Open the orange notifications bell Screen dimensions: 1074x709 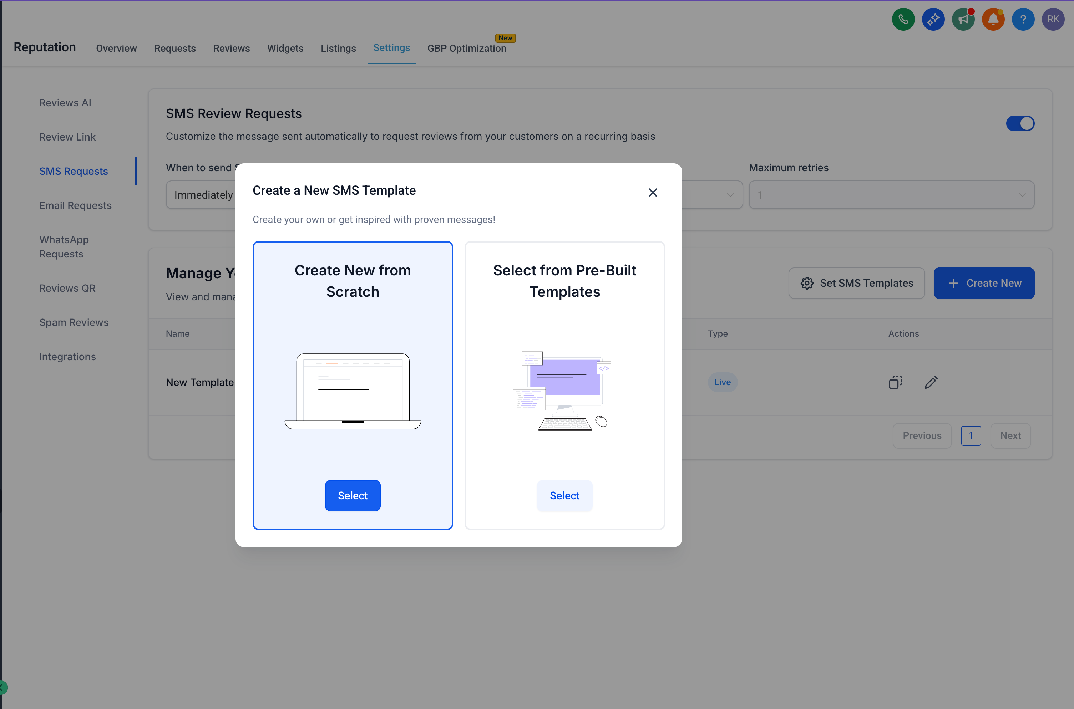pos(993,20)
